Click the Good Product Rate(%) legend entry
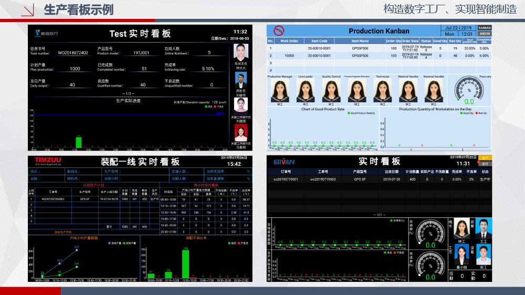 (x=362, y=113)
